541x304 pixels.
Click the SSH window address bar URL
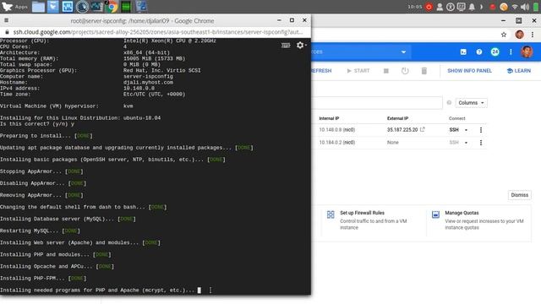click(158, 32)
